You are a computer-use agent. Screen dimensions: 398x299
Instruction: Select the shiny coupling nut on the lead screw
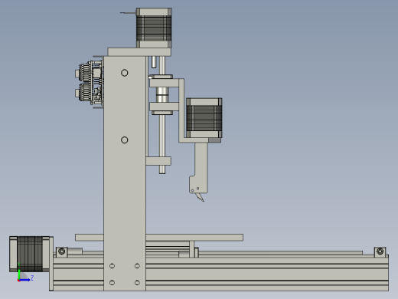pos(162,94)
